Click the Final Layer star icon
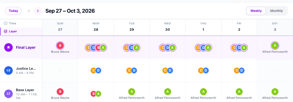 click(8, 47)
